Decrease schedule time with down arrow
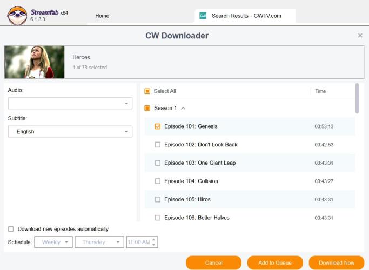The image size is (369, 270). click(x=153, y=245)
